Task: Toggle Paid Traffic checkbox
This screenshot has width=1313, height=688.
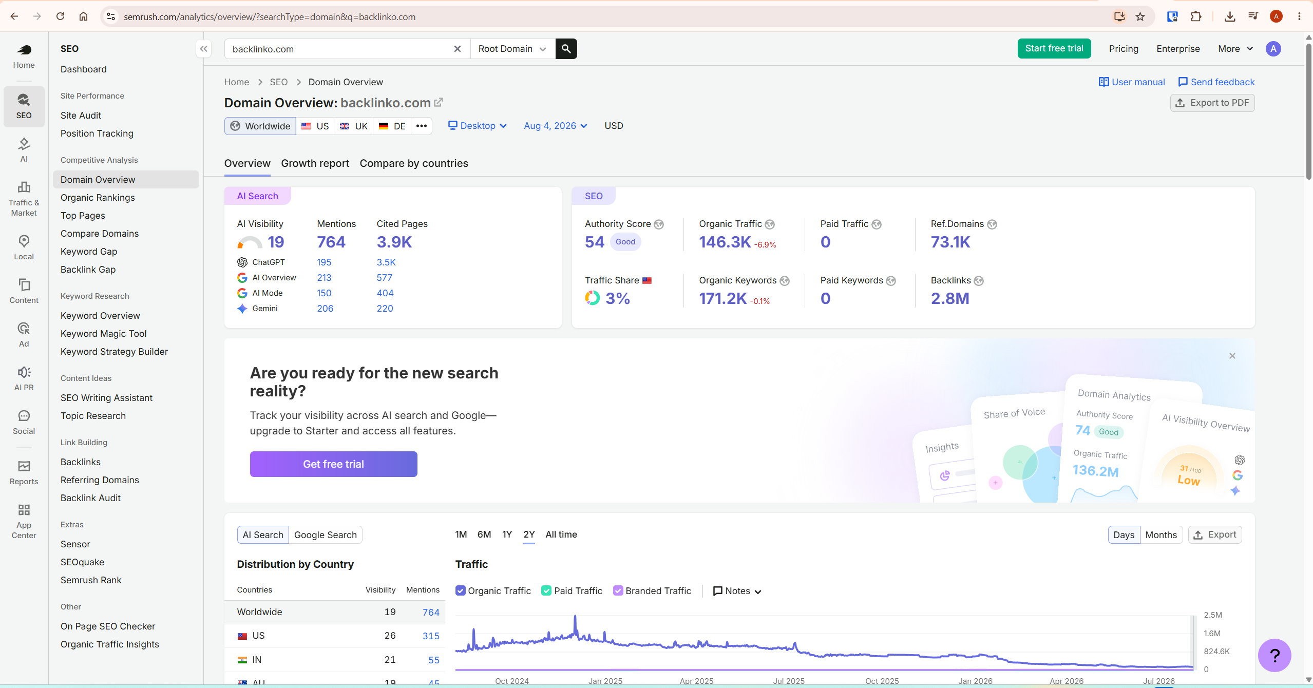Action: (546, 590)
